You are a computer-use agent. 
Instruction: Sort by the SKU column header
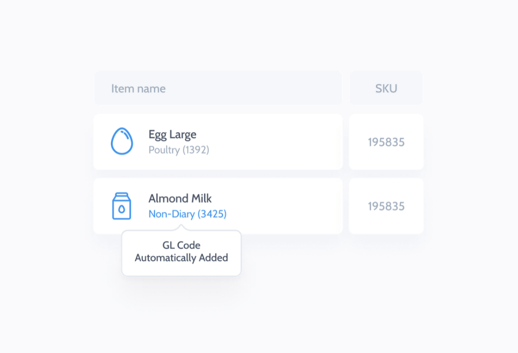click(x=386, y=89)
